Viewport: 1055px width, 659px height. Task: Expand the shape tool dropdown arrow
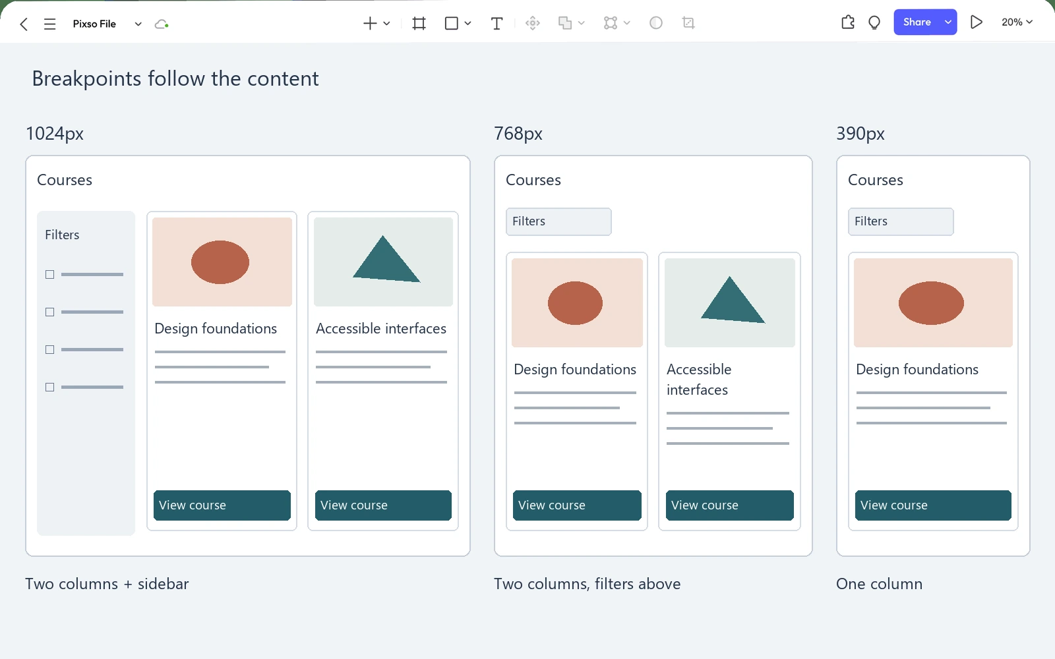(x=467, y=24)
